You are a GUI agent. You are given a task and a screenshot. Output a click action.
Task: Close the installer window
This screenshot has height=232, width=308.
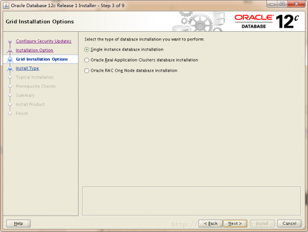point(296,4)
